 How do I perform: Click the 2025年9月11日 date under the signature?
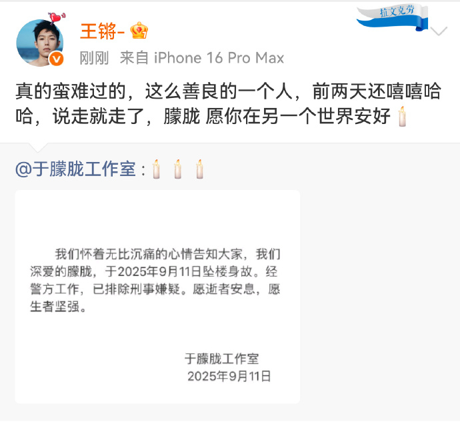tap(229, 376)
